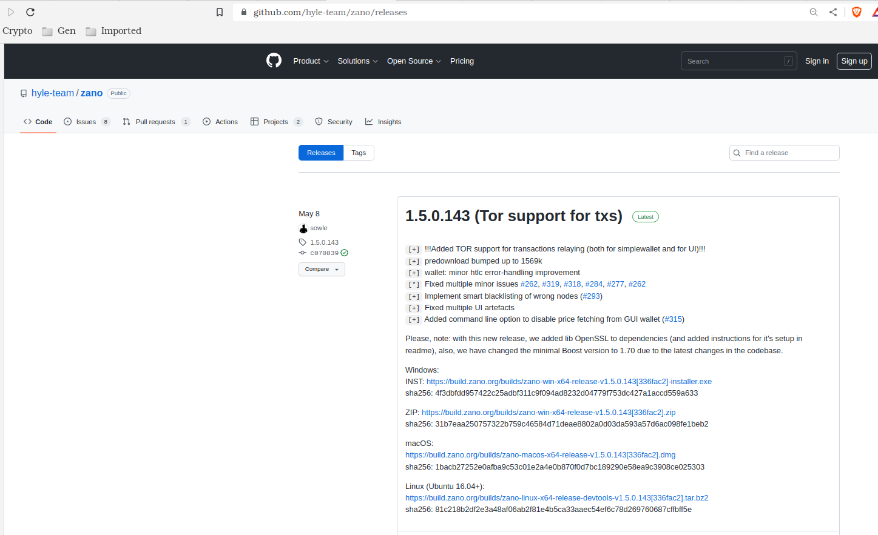878x535 pixels.
Task: Open the Projects tab
Action: (x=276, y=122)
